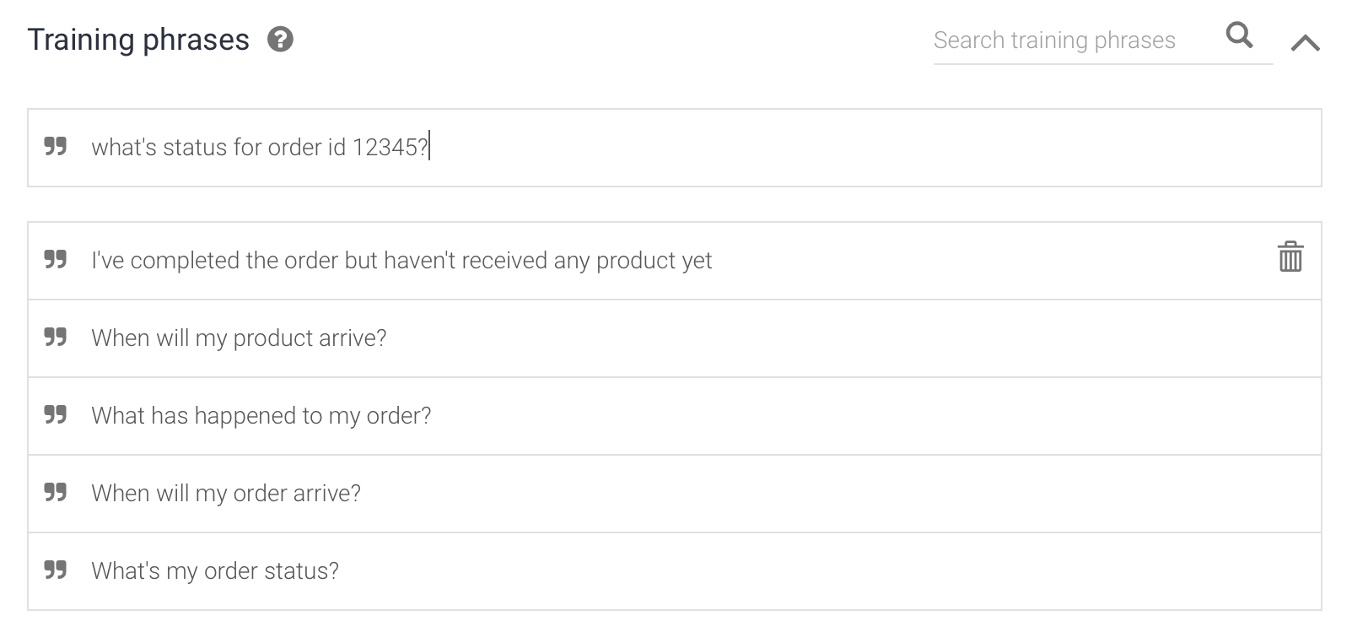Click the search magnifier icon
Viewport: 1368px width, 643px height.
click(x=1239, y=35)
